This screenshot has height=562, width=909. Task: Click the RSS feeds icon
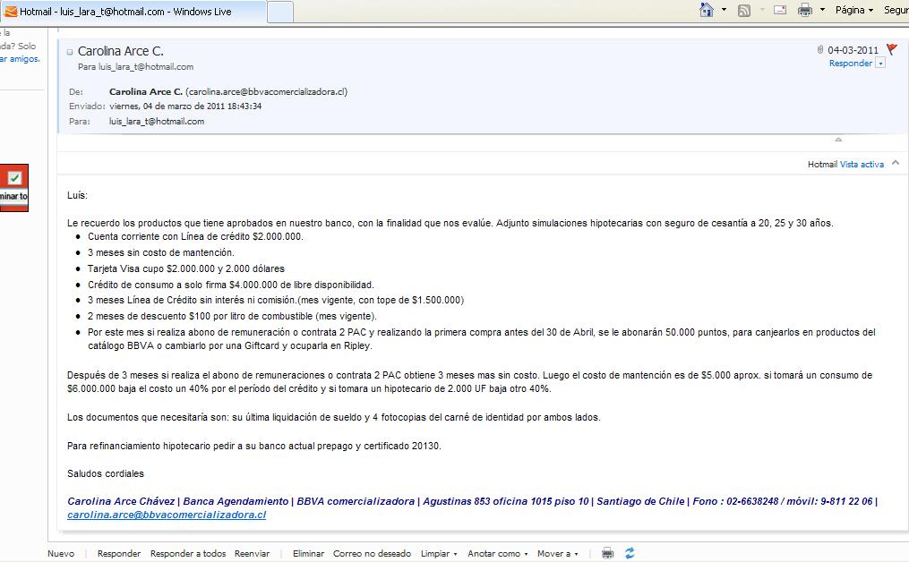(x=744, y=11)
